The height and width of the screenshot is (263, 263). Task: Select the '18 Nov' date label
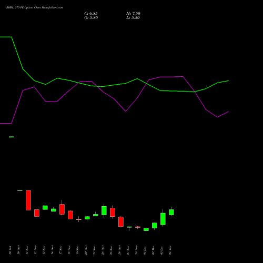69,250
